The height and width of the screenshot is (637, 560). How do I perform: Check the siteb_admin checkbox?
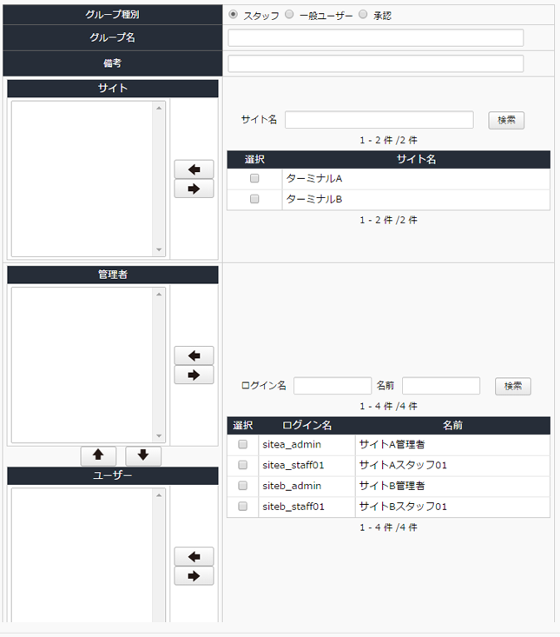[x=243, y=486]
